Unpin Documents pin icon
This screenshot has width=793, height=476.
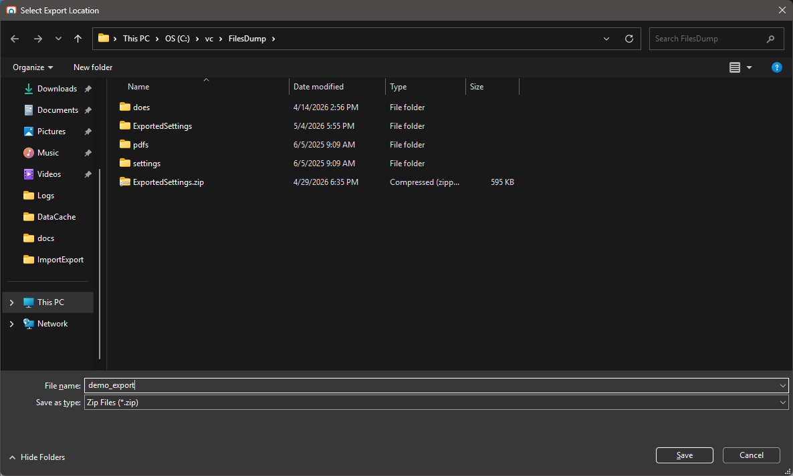click(x=88, y=110)
